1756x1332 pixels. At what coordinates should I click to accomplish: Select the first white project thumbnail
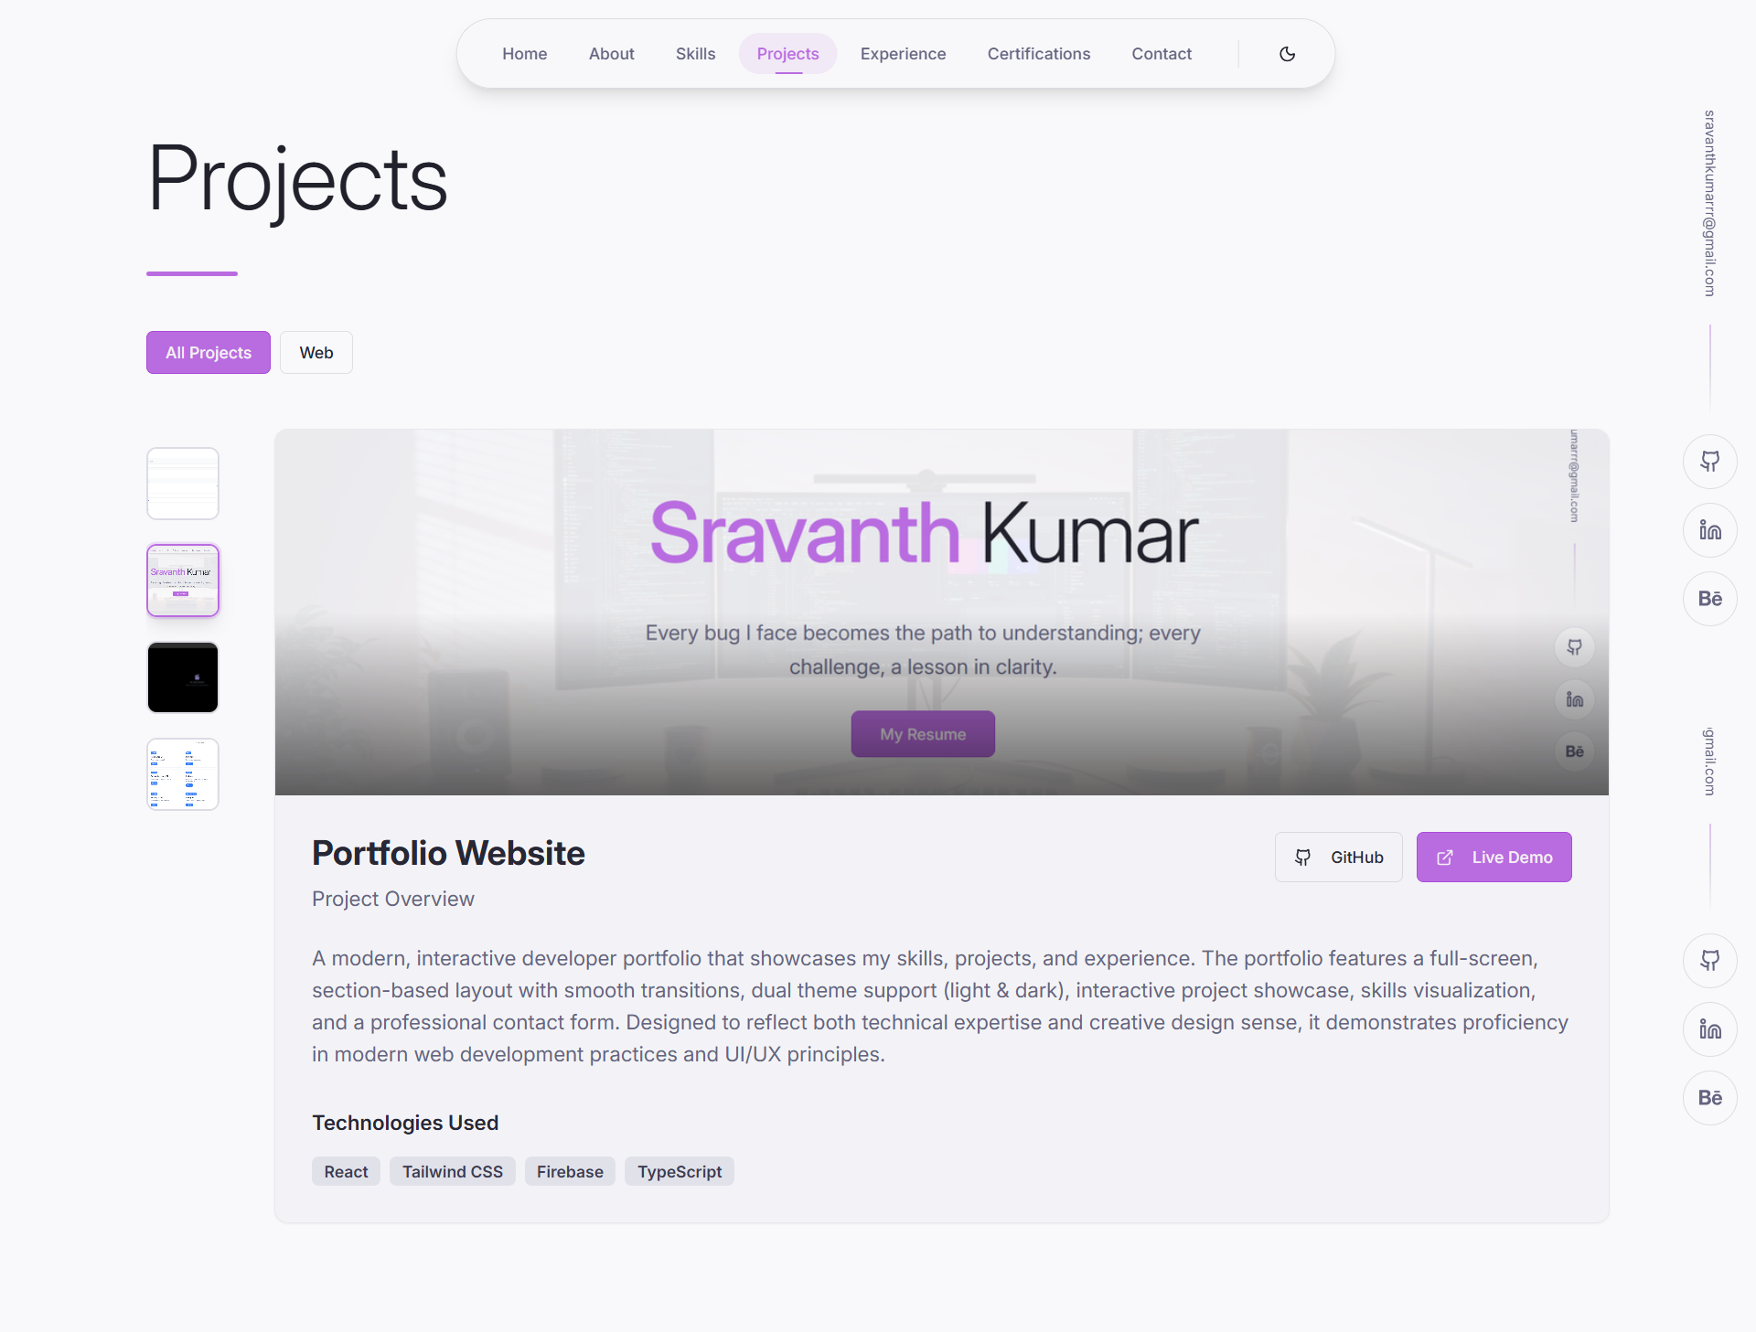pyautogui.click(x=183, y=484)
